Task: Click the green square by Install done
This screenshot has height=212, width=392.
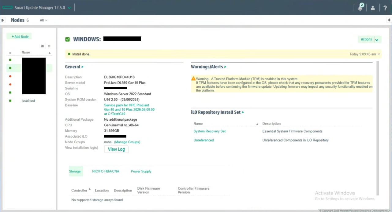Action: pos(69,54)
